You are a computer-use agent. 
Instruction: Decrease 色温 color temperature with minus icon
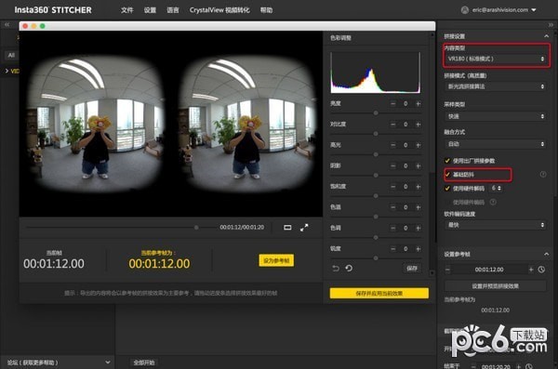[392, 207]
